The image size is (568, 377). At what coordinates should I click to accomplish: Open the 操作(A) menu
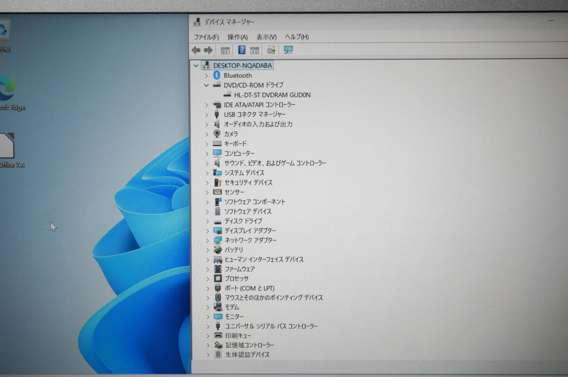coord(238,37)
